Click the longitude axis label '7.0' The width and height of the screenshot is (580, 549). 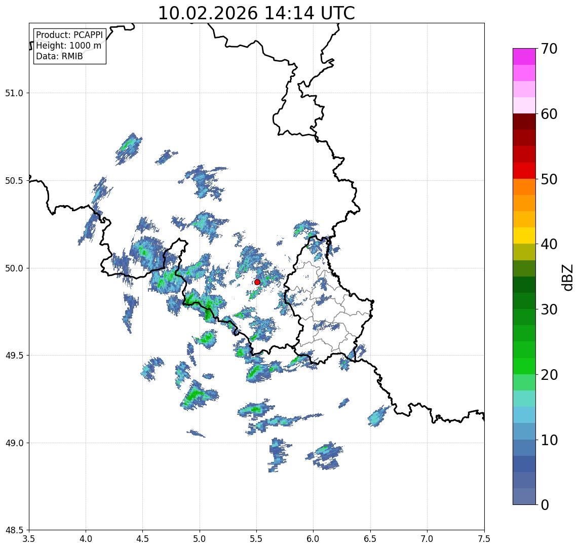coord(427,539)
